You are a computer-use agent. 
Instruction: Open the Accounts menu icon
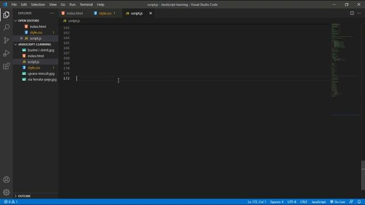pyautogui.click(x=6, y=179)
